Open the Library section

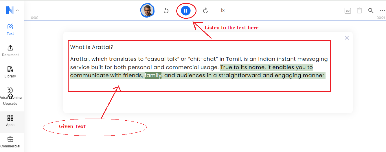[x=10, y=72]
